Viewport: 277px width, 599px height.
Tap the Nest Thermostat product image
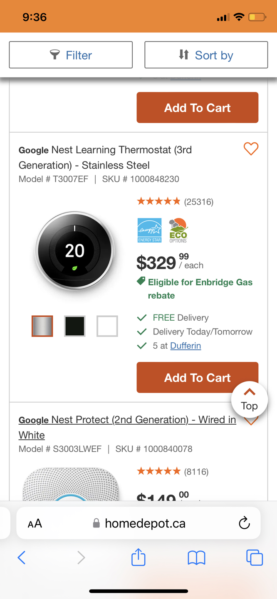(x=75, y=251)
